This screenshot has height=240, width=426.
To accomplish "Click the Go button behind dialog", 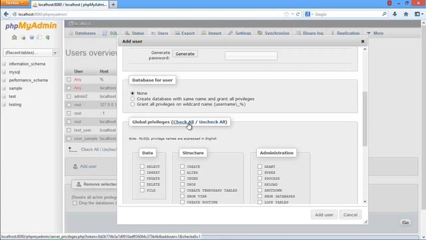I will coord(405,222).
